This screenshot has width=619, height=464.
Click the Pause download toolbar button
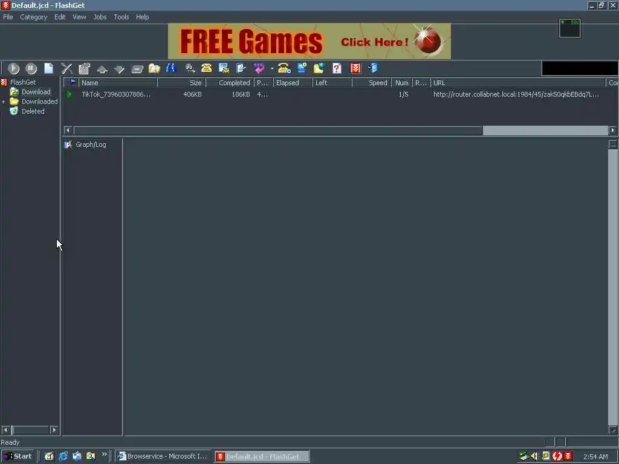point(31,69)
